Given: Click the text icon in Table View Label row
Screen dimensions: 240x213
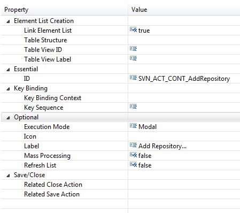Looking at the screenshot, I should (x=133, y=58).
